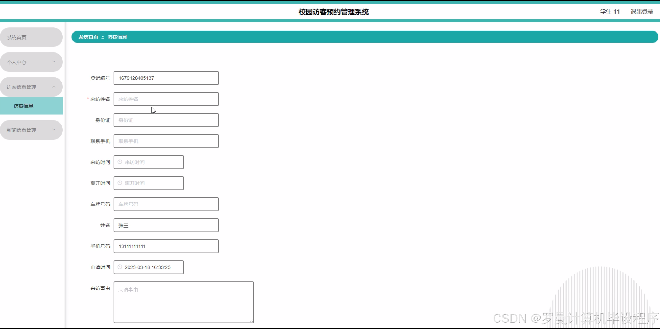The image size is (660, 329).
Task: Click inside the 来访事由 text area
Action: click(184, 302)
